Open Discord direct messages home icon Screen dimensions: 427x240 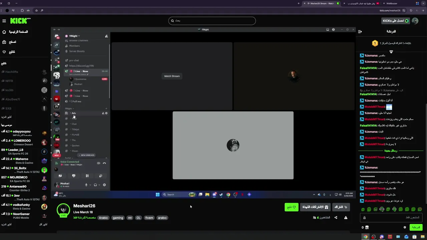click(57, 36)
